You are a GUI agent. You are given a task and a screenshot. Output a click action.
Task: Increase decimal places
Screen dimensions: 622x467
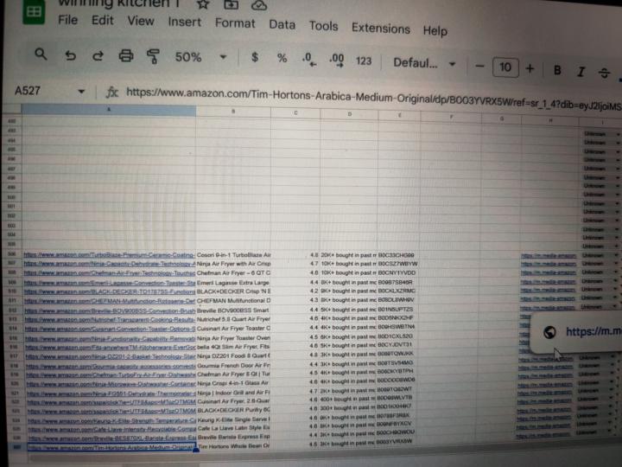[x=336, y=61]
